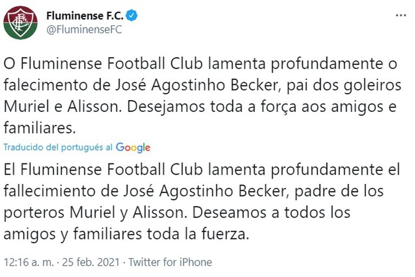Screen dimensions: 415x277
Task: Click the word 'goleiros' in the tweet
Action: pos(370,86)
